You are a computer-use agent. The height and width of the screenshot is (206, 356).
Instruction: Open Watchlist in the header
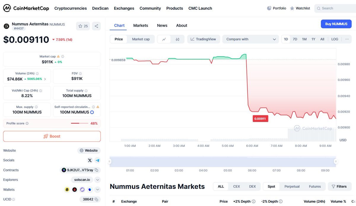300,8
